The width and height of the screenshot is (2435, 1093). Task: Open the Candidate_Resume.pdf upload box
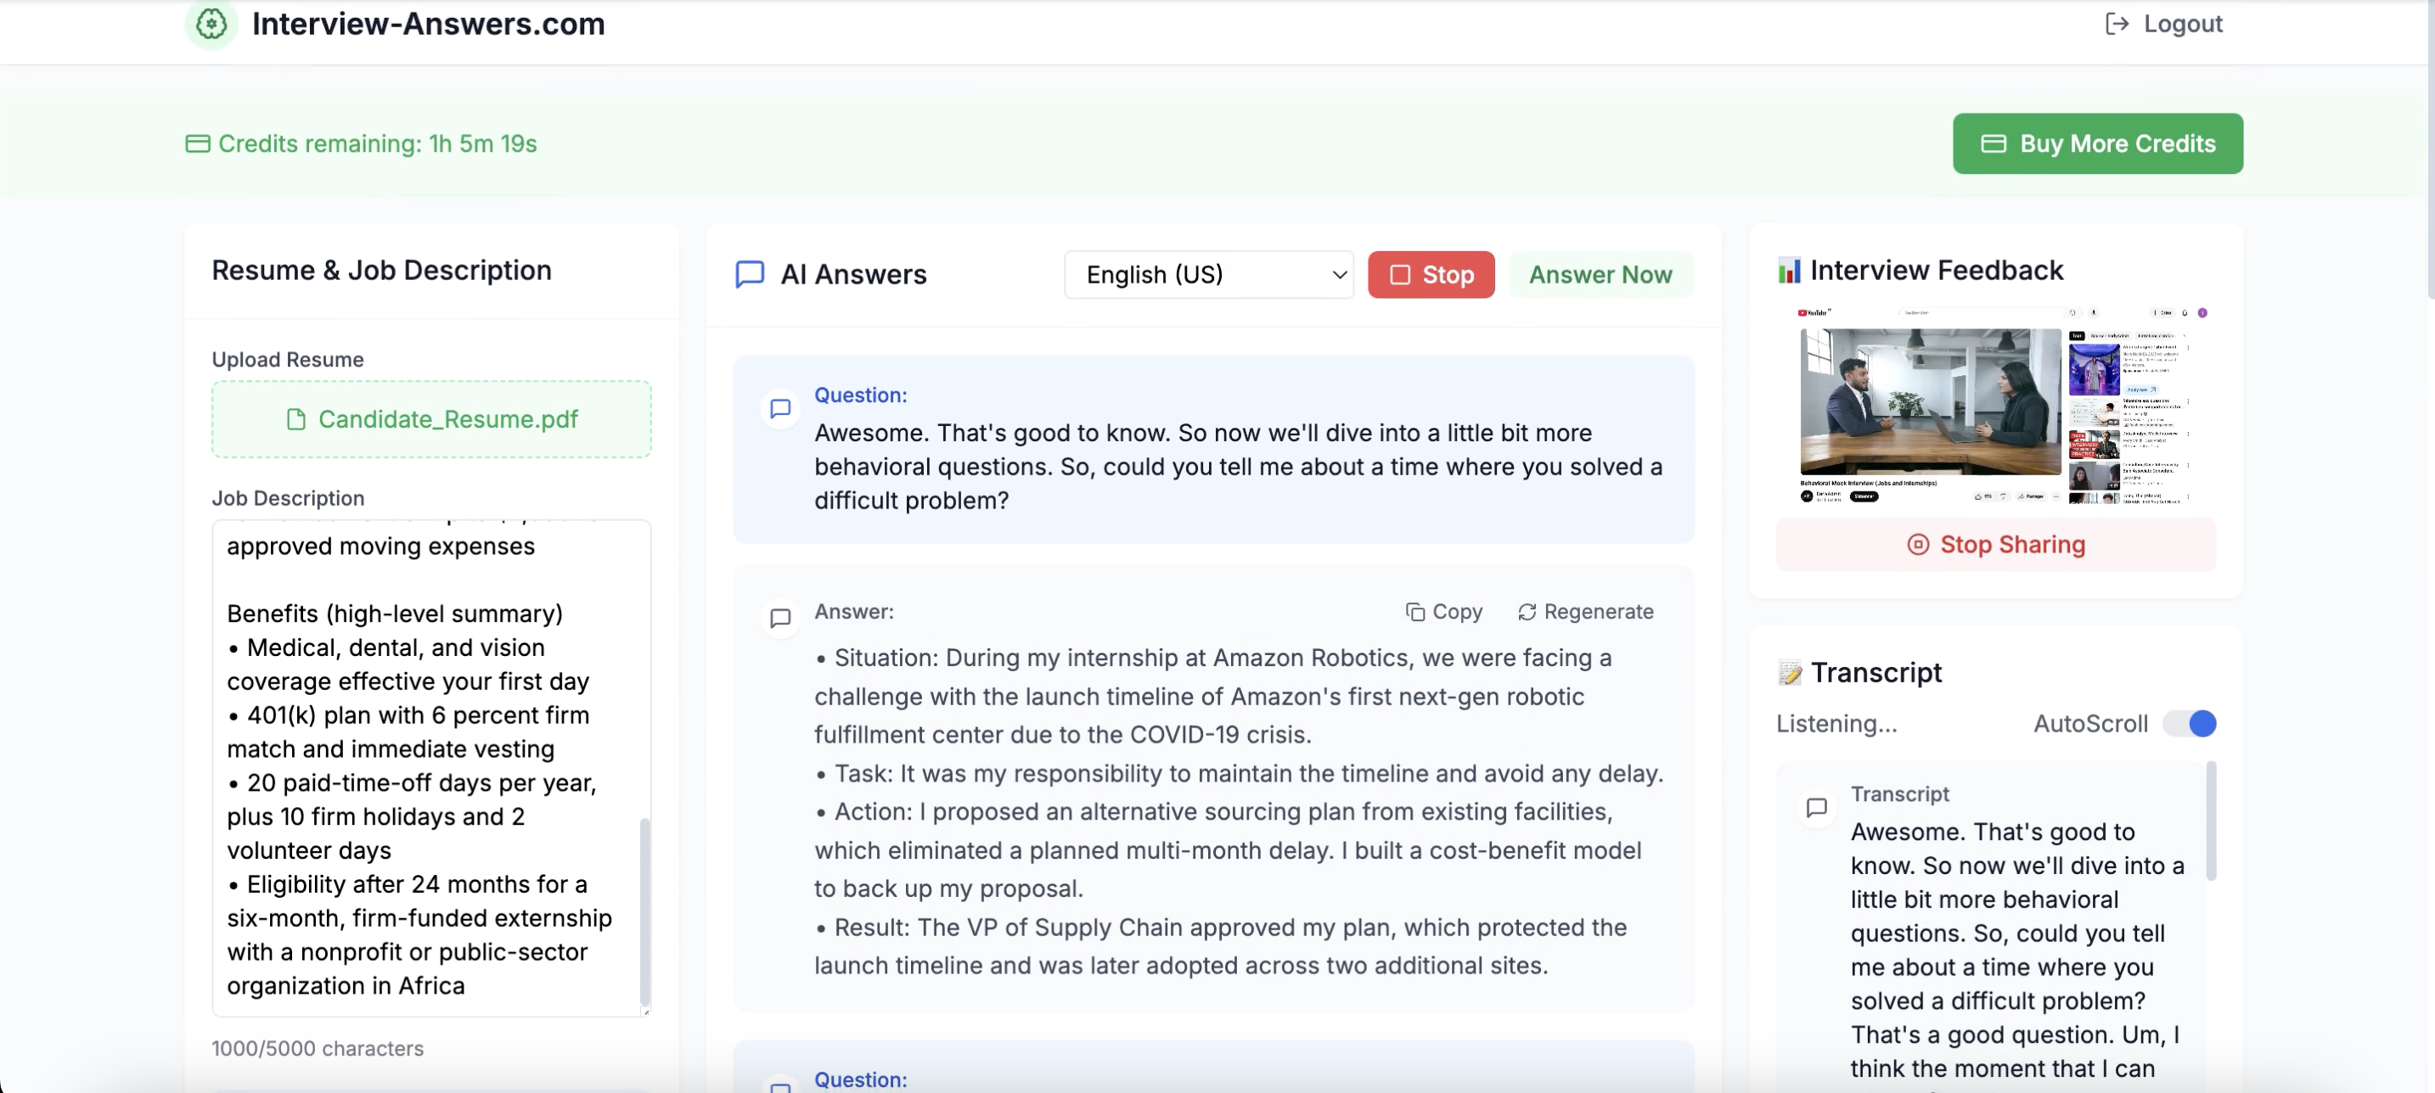(431, 419)
